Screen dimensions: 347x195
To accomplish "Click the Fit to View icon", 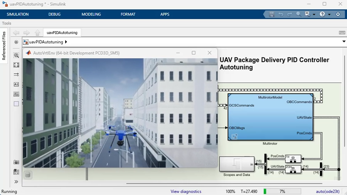I will (16, 65).
